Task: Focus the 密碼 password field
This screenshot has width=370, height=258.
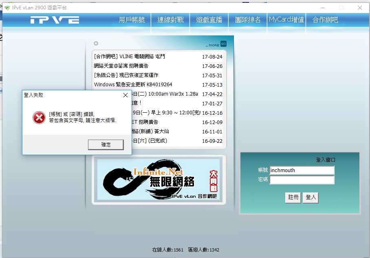Action: coord(302,180)
